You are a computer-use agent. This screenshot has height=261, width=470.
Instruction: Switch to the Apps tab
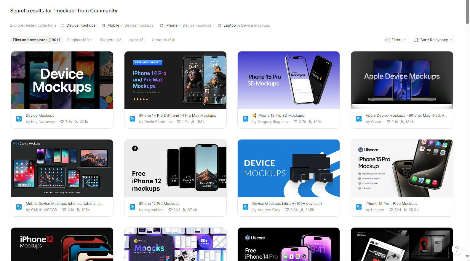(x=137, y=40)
